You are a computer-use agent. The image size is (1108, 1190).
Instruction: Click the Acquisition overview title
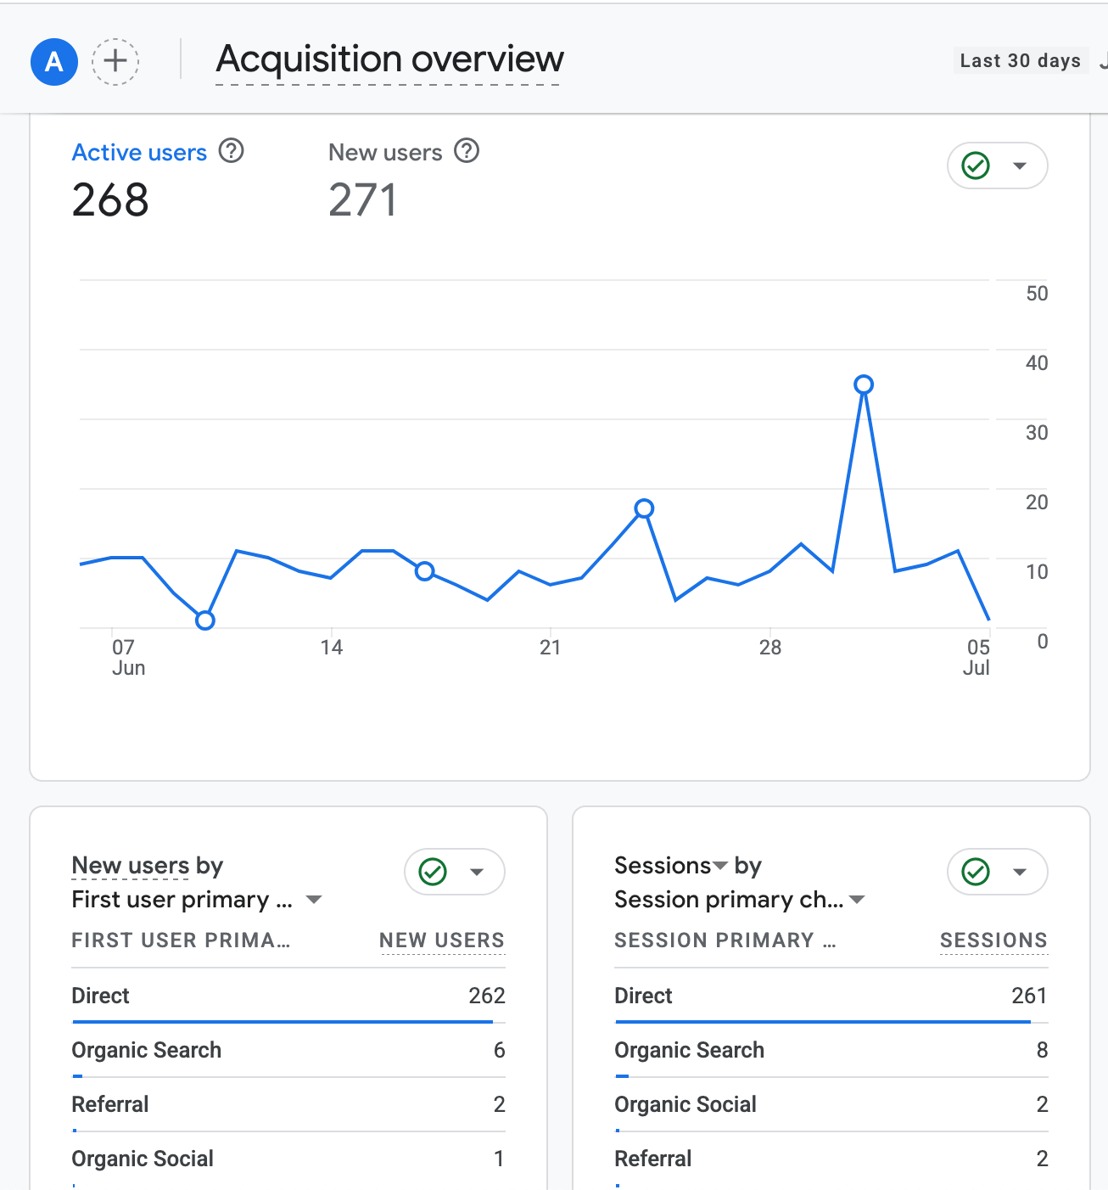(x=389, y=59)
